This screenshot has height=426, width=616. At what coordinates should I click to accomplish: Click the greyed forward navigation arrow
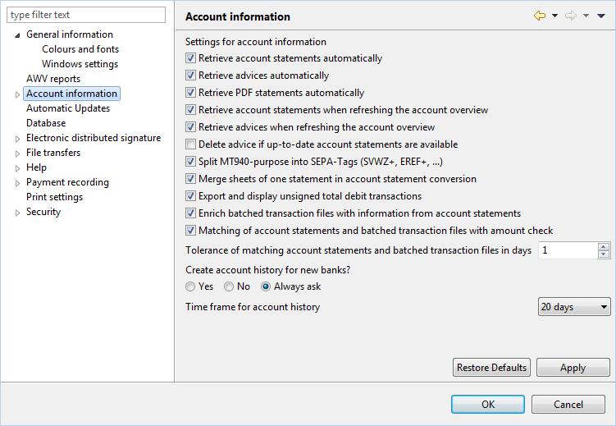click(x=570, y=16)
